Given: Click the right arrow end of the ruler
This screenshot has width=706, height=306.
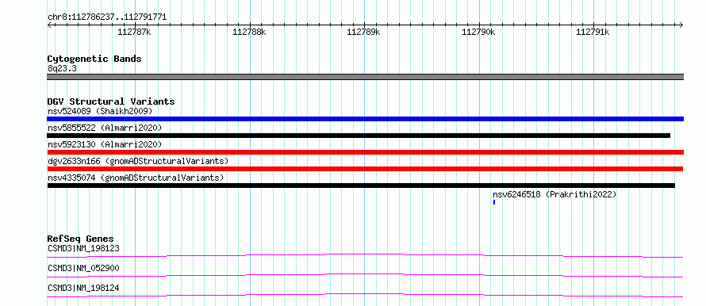Looking at the screenshot, I should [x=681, y=25].
